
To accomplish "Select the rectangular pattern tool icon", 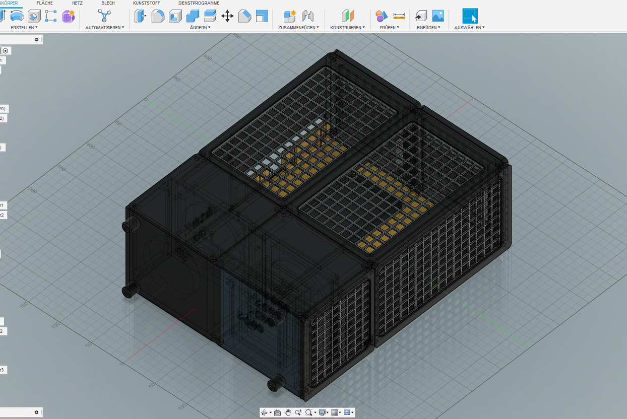I will pyautogui.click(x=51, y=16).
